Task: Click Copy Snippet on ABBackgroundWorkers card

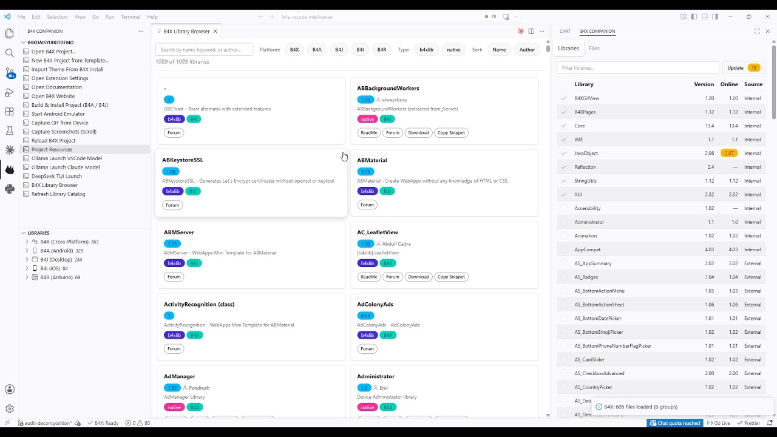Action: tap(451, 132)
